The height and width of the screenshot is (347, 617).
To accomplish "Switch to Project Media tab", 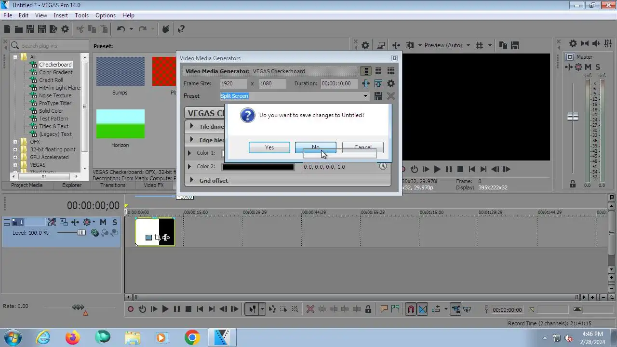I will point(27,185).
